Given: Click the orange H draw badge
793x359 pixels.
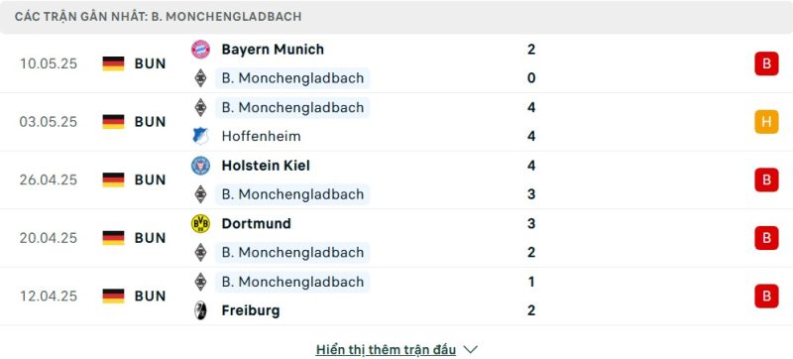Looking at the screenshot, I should 766,122.
